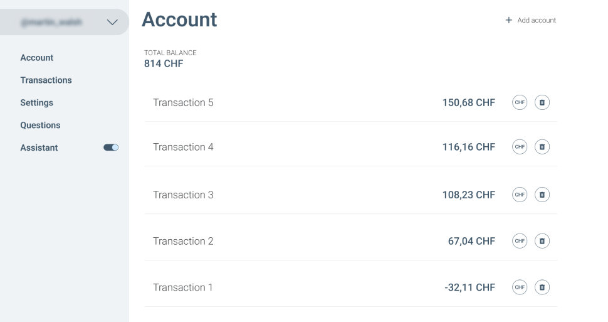Delete Transaction 4 with the trash icon
The image size is (608, 322).
coord(542,147)
